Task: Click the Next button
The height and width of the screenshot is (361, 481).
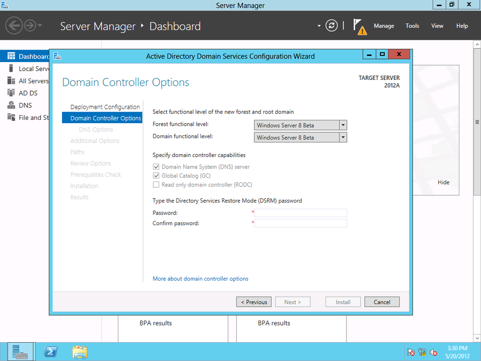Action: click(x=292, y=302)
